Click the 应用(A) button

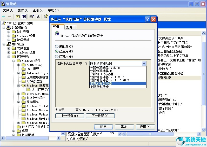coord(145,127)
